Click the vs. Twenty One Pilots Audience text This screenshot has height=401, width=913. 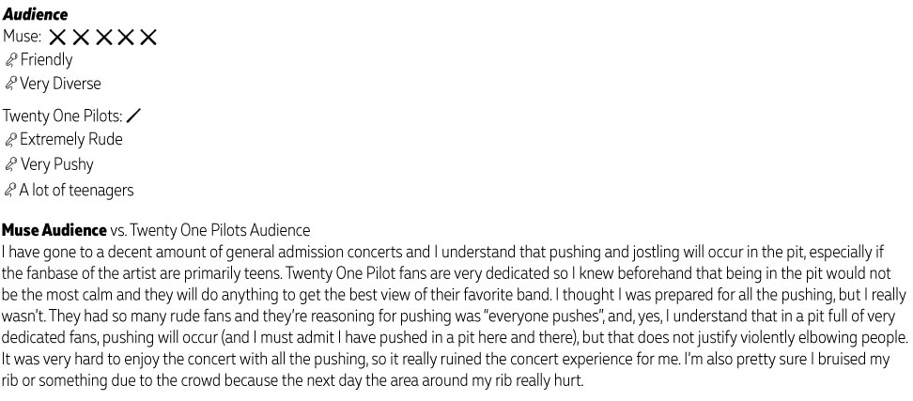(x=210, y=230)
